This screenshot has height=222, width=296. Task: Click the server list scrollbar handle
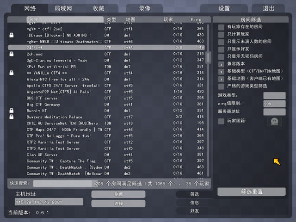[208, 57]
